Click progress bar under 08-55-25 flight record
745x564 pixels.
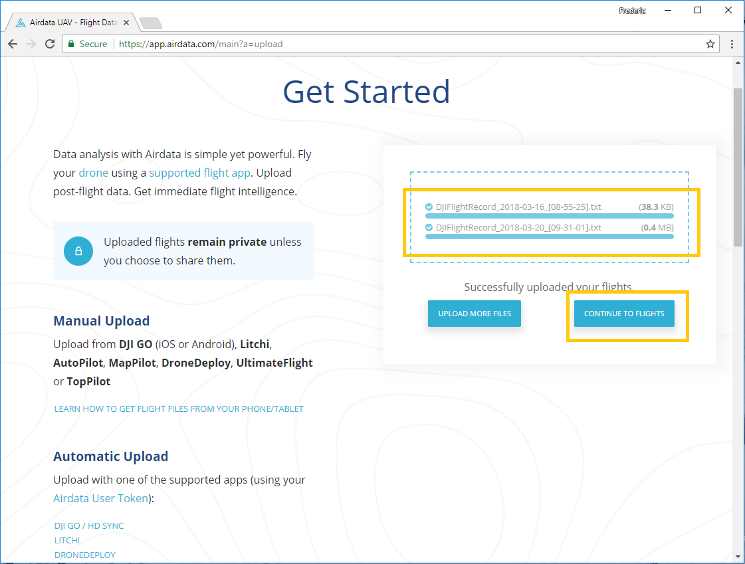(549, 216)
